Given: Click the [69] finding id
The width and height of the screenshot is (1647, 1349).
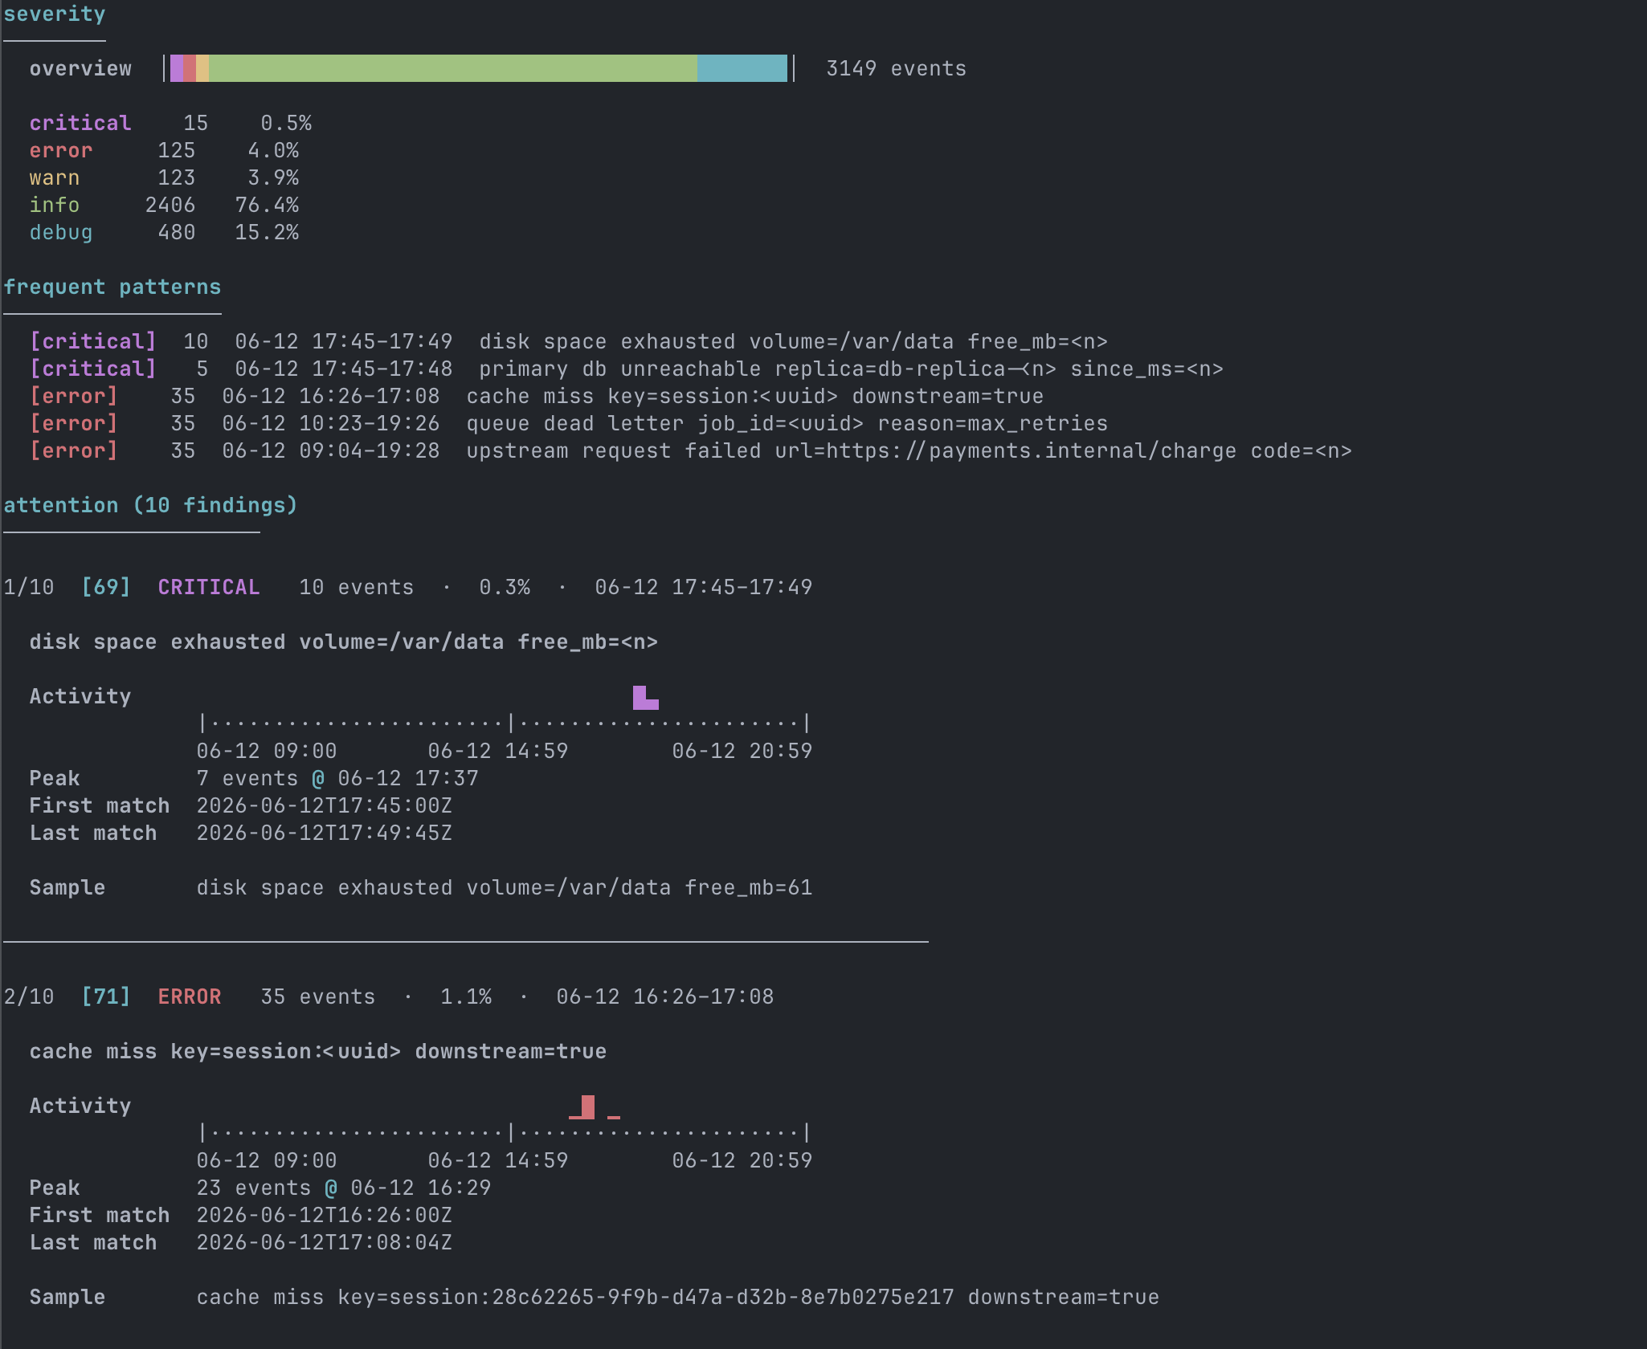Looking at the screenshot, I should pyautogui.click(x=106, y=587).
